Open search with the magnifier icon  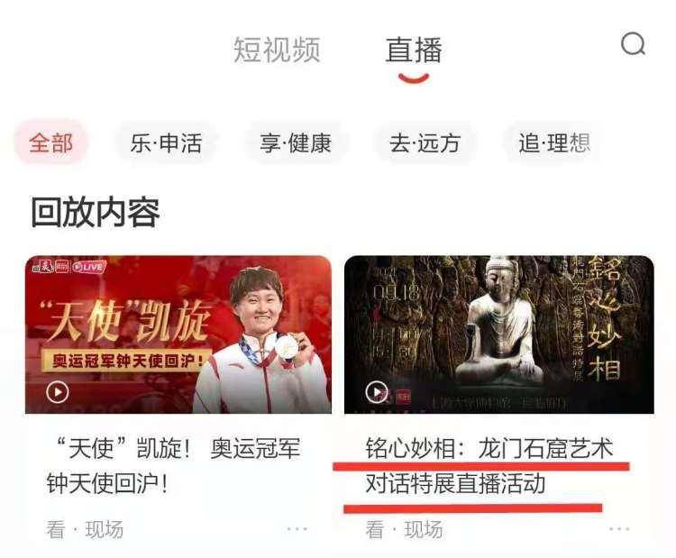(633, 44)
